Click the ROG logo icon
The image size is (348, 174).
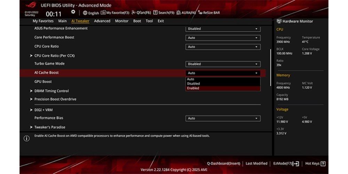pyautogui.click(x=31, y=5)
